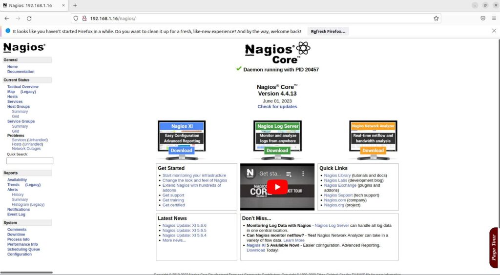Open the tracking protection shield icon

pyautogui.click(x=76, y=19)
